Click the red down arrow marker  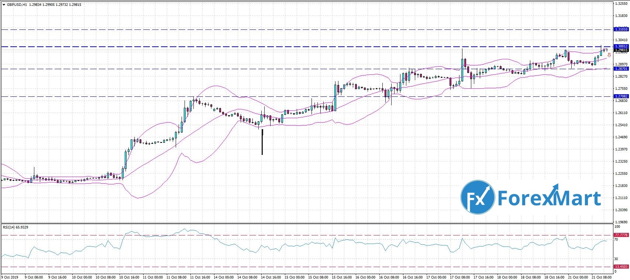click(x=609, y=55)
